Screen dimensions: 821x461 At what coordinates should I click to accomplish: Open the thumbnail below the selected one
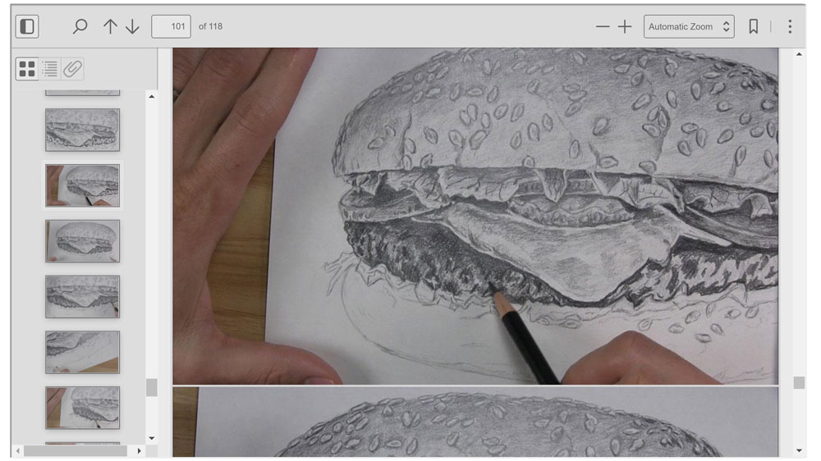point(82,240)
